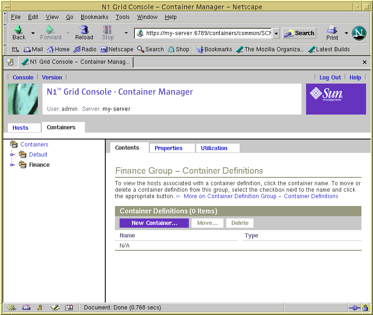Open the Netscape bookmark on personal toolbar

(116, 49)
